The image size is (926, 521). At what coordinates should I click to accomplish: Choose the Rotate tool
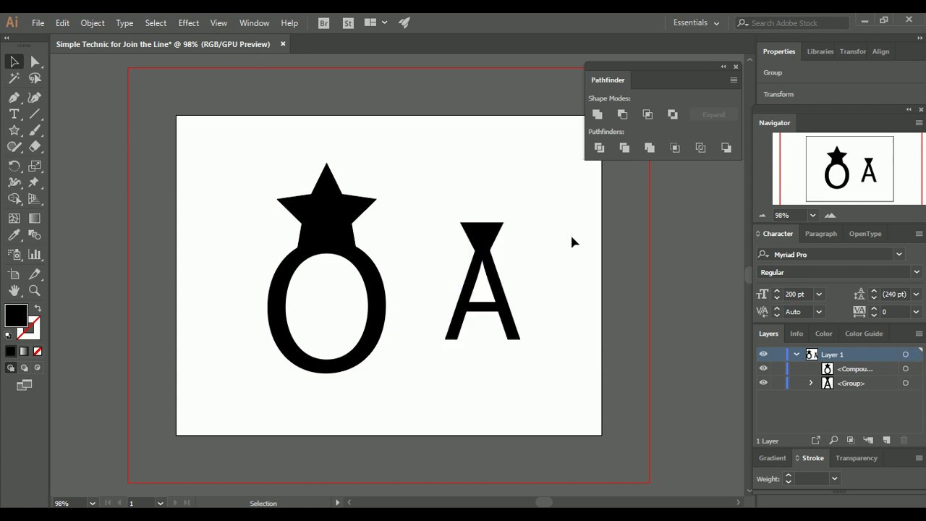(14, 166)
